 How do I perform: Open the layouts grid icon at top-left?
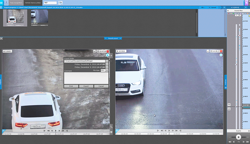pyautogui.click(x=1, y=2)
